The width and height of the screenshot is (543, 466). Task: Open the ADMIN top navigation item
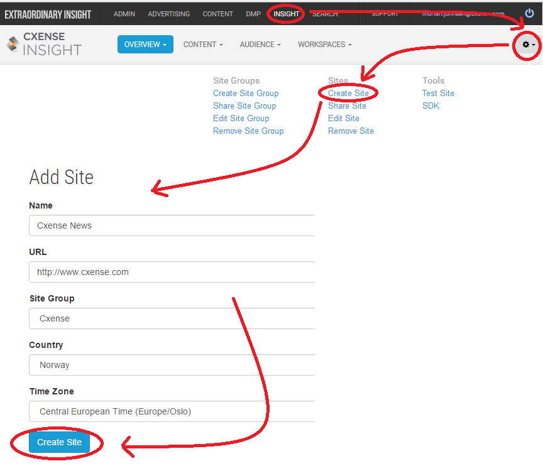(124, 14)
